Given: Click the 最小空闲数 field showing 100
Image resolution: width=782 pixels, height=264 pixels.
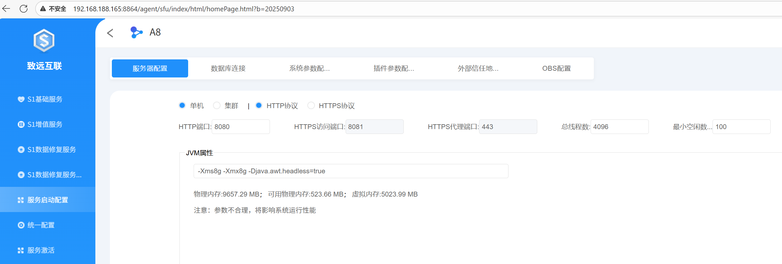Looking at the screenshot, I should pos(742,127).
